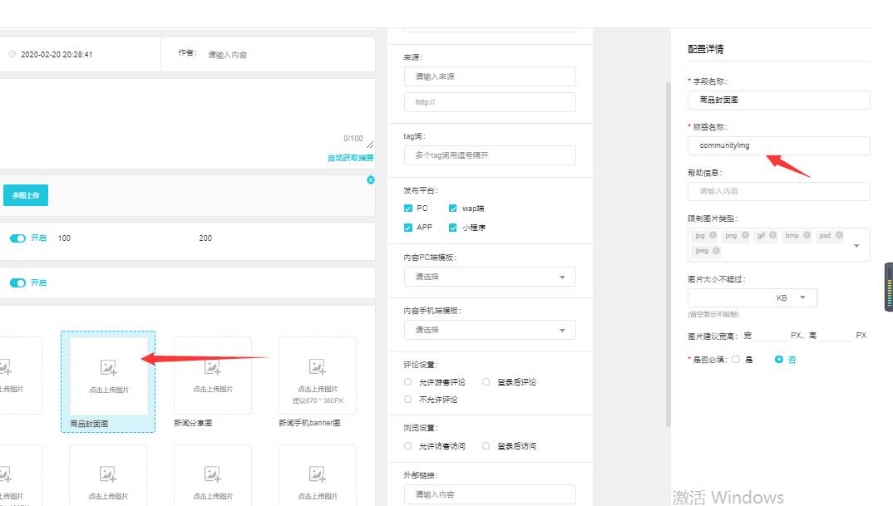
Task: Uncheck the PC platform checkbox
Action: tap(407, 209)
